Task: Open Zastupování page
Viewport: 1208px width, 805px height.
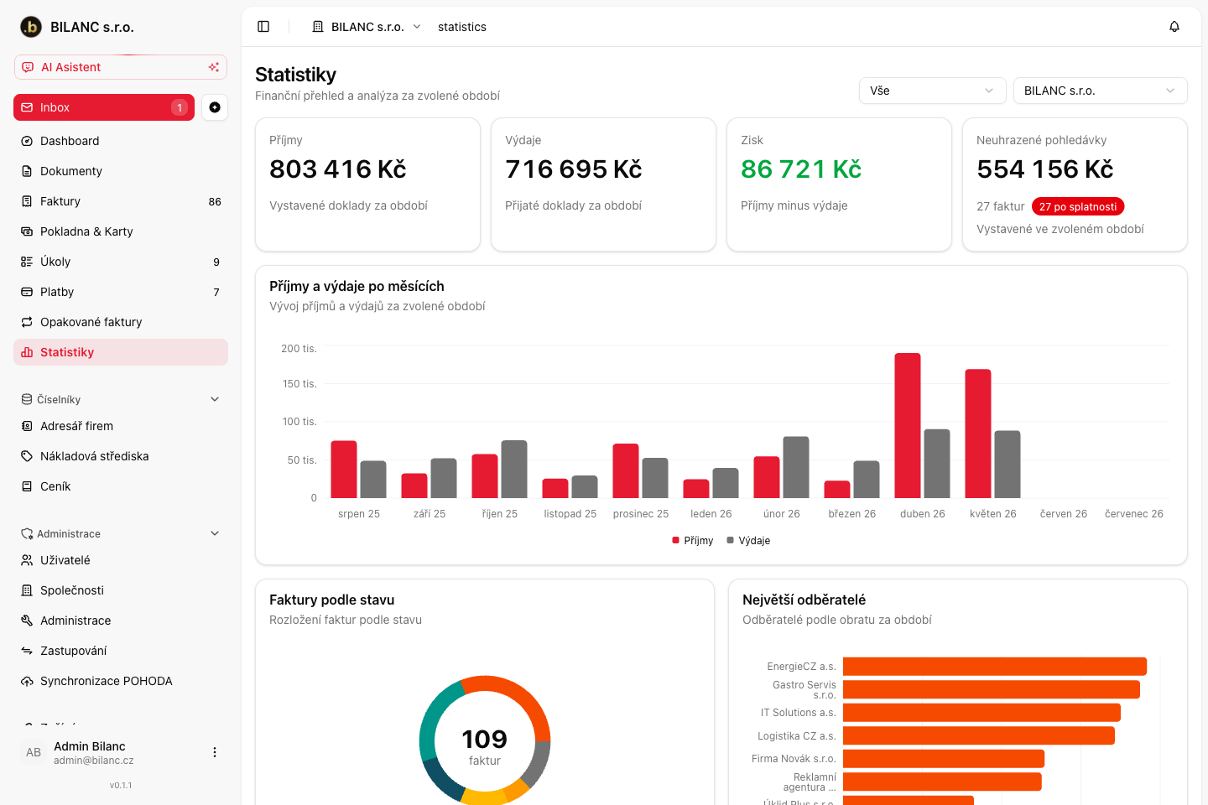Action: (121, 651)
